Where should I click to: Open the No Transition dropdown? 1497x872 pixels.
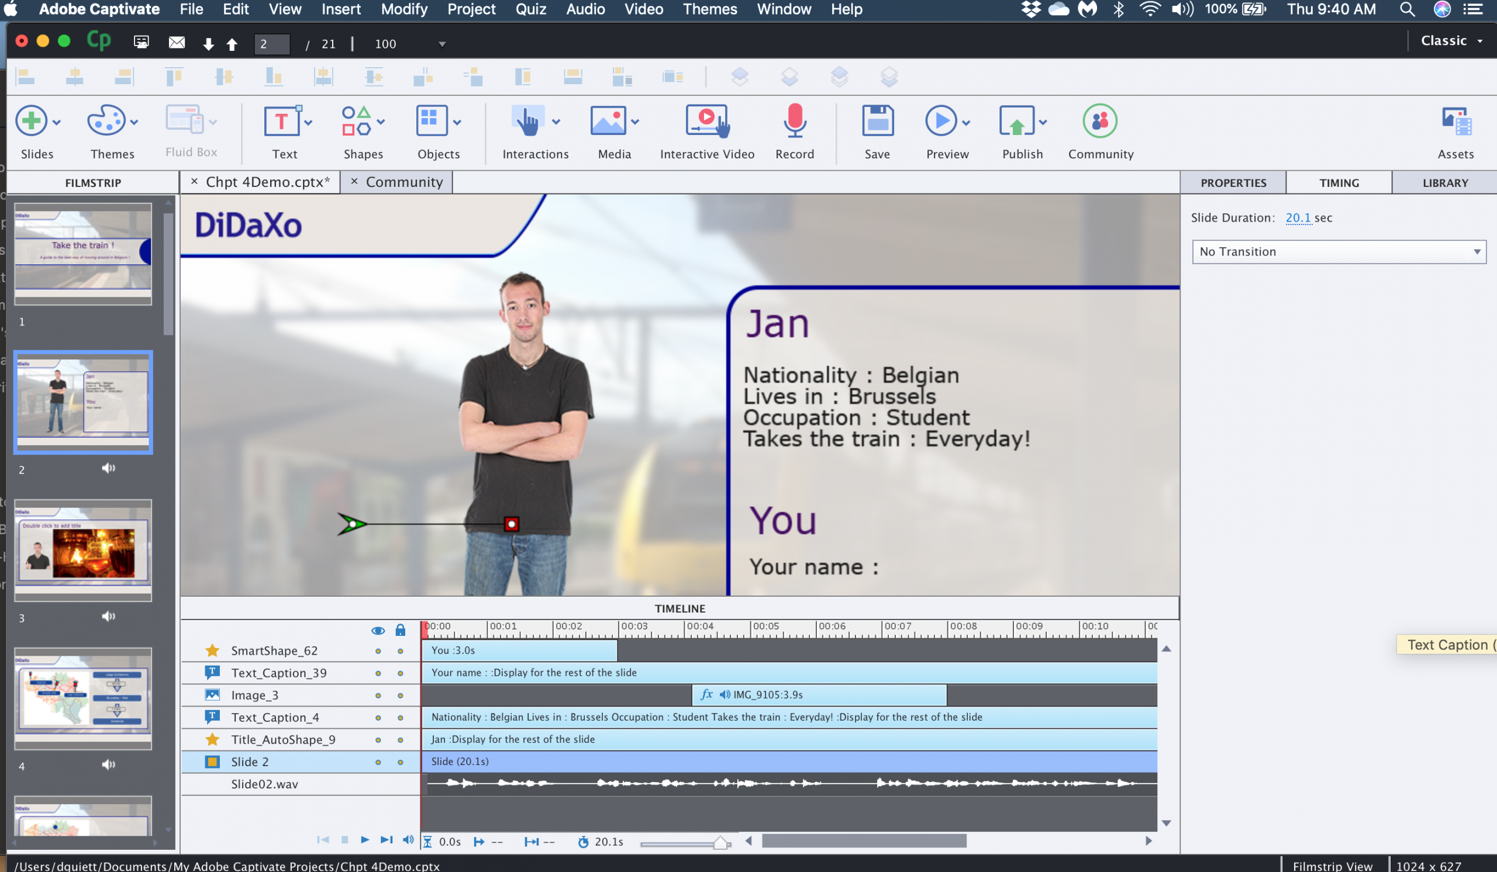[x=1339, y=252]
